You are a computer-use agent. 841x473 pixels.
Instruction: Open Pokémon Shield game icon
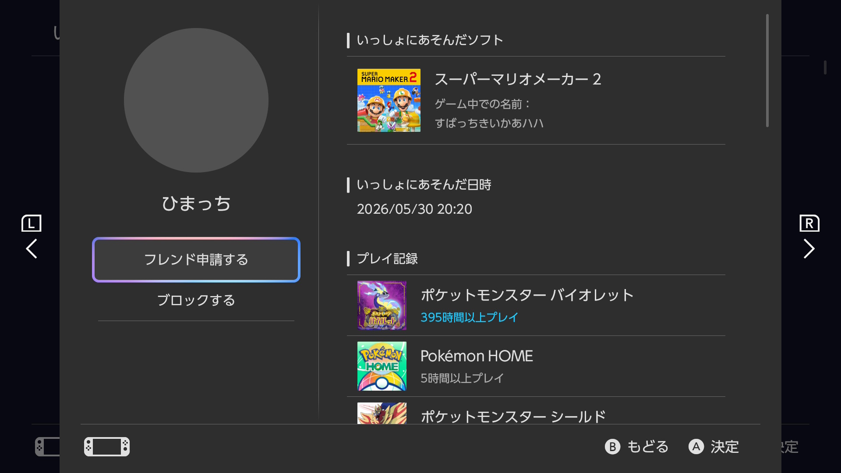click(382, 413)
